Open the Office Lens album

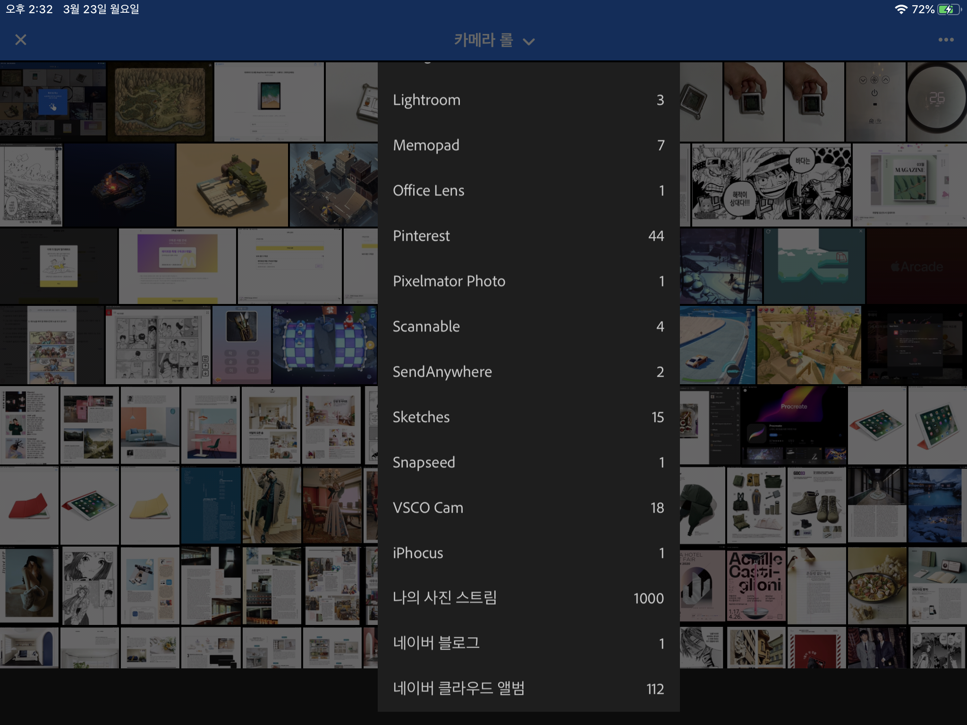pyautogui.click(x=528, y=191)
